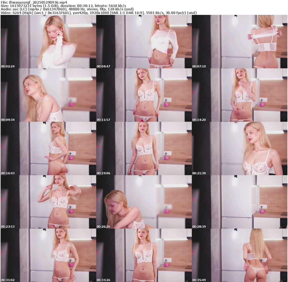Click the frame stamped 00:23:53

coord(48,202)
